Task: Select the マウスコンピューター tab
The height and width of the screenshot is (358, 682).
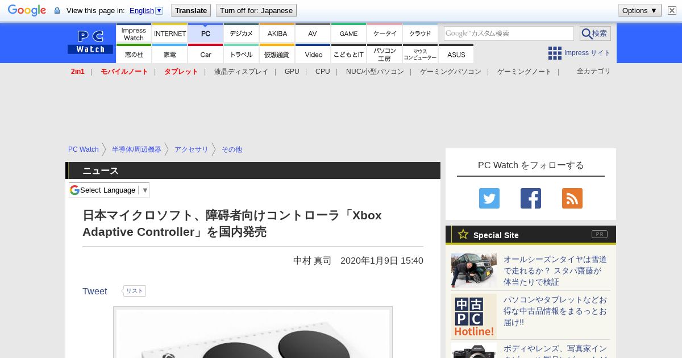Action: click(421, 54)
